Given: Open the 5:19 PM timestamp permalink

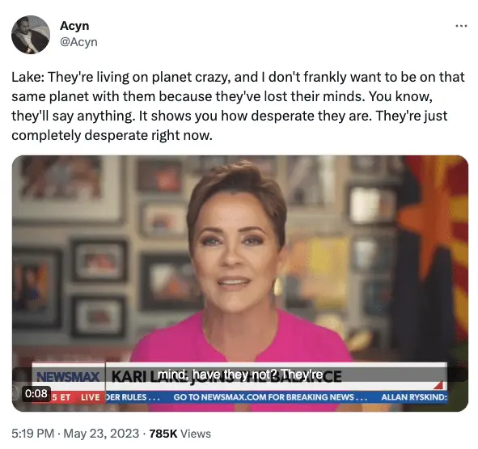Looking at the screenshot, I should pos(32,434).
